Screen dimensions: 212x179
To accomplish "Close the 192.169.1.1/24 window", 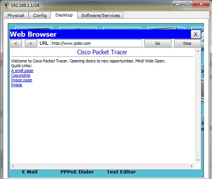I will [201, 4].
